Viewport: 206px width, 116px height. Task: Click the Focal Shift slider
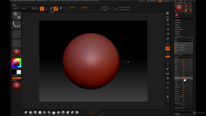109,7
